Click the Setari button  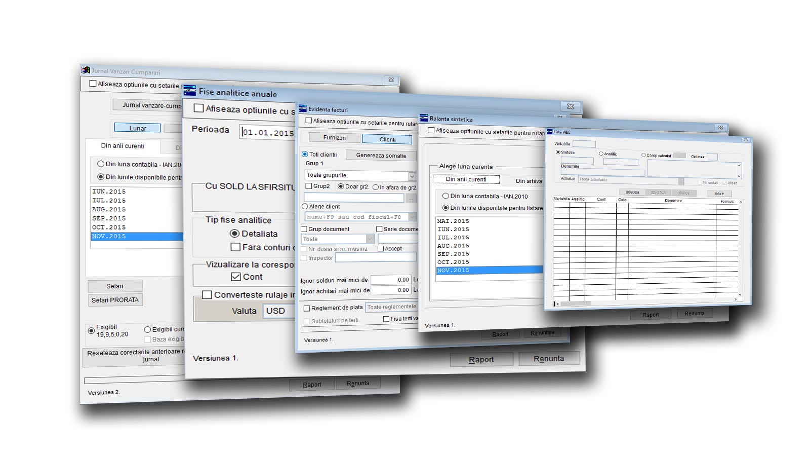[115, 286]
